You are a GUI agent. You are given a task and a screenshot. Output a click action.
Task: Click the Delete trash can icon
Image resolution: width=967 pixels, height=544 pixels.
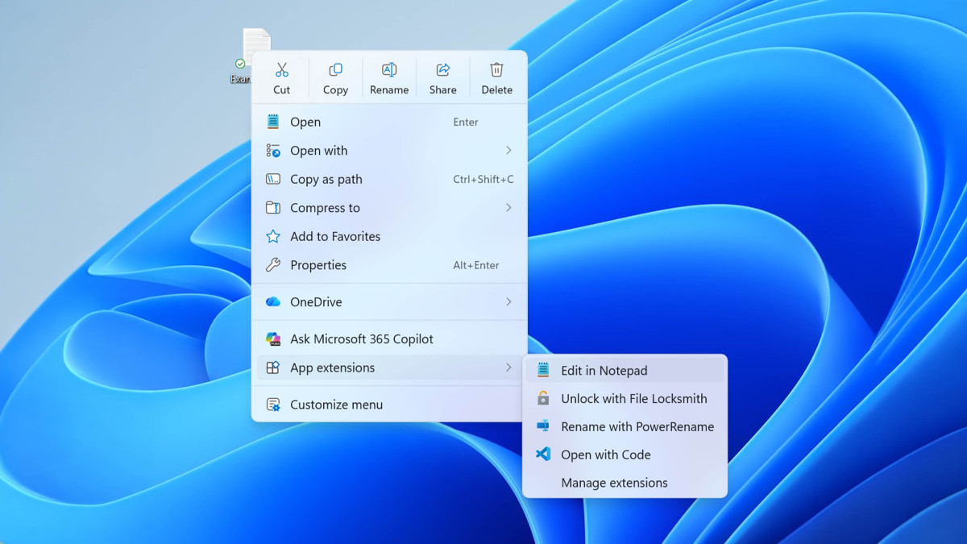[x=496, y=70]
